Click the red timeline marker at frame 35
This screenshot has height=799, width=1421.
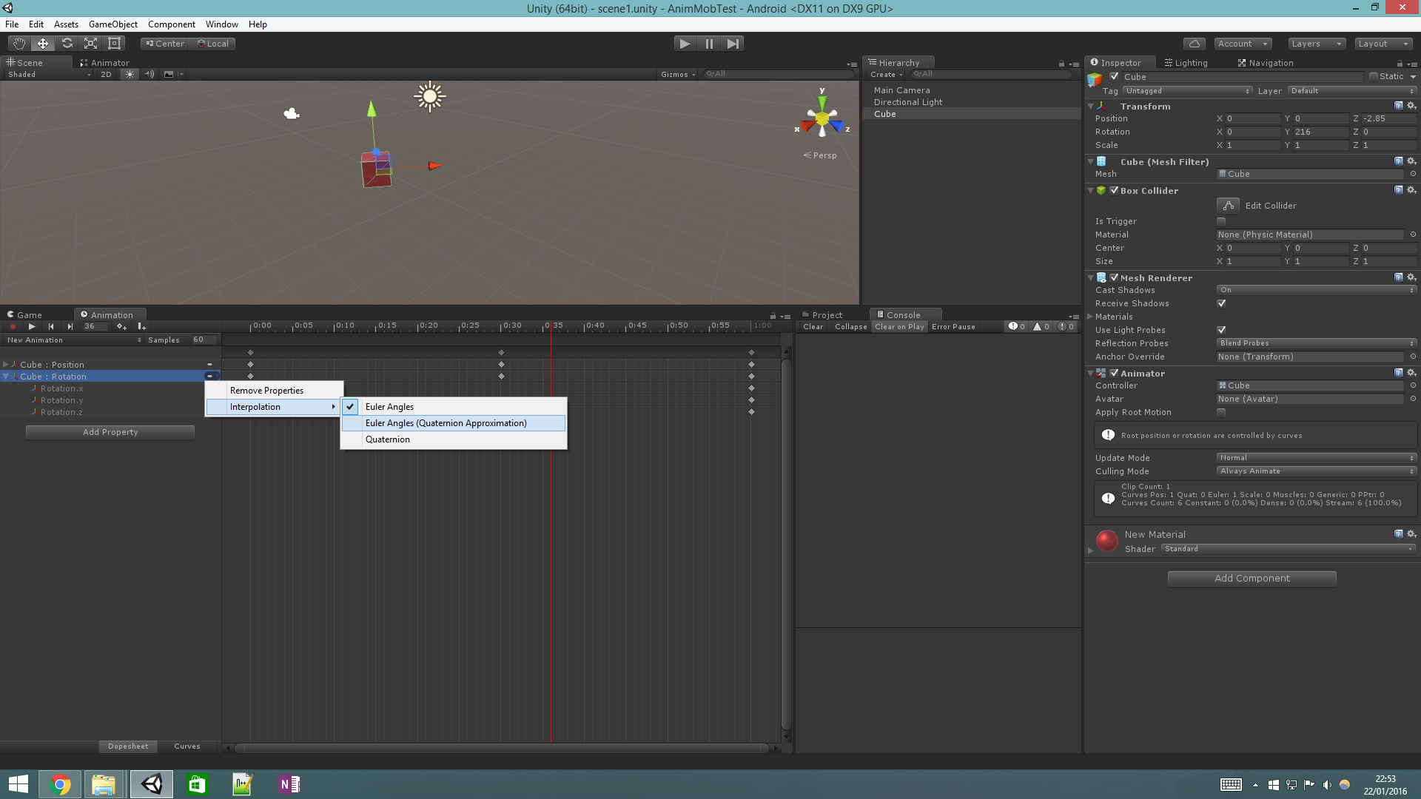click(551, 326)
